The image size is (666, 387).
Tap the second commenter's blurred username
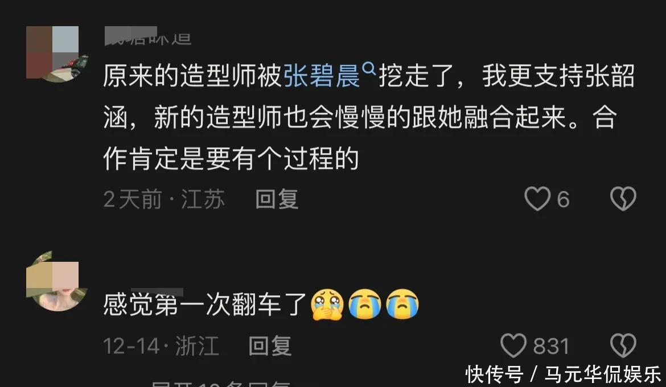[x=157, y=291]
